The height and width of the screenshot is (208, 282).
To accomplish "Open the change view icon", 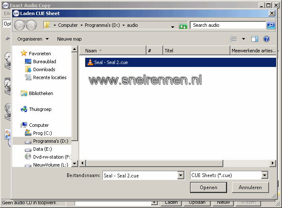I will click(233, 39).
